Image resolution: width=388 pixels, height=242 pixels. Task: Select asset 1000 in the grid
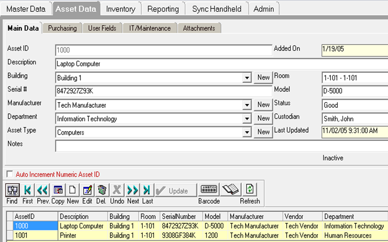click(36, 226)
